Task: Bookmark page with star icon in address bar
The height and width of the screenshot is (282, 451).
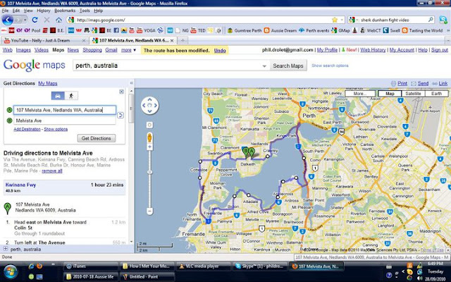Action: 334,20
